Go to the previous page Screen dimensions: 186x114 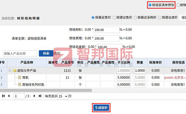click(9, 96)
